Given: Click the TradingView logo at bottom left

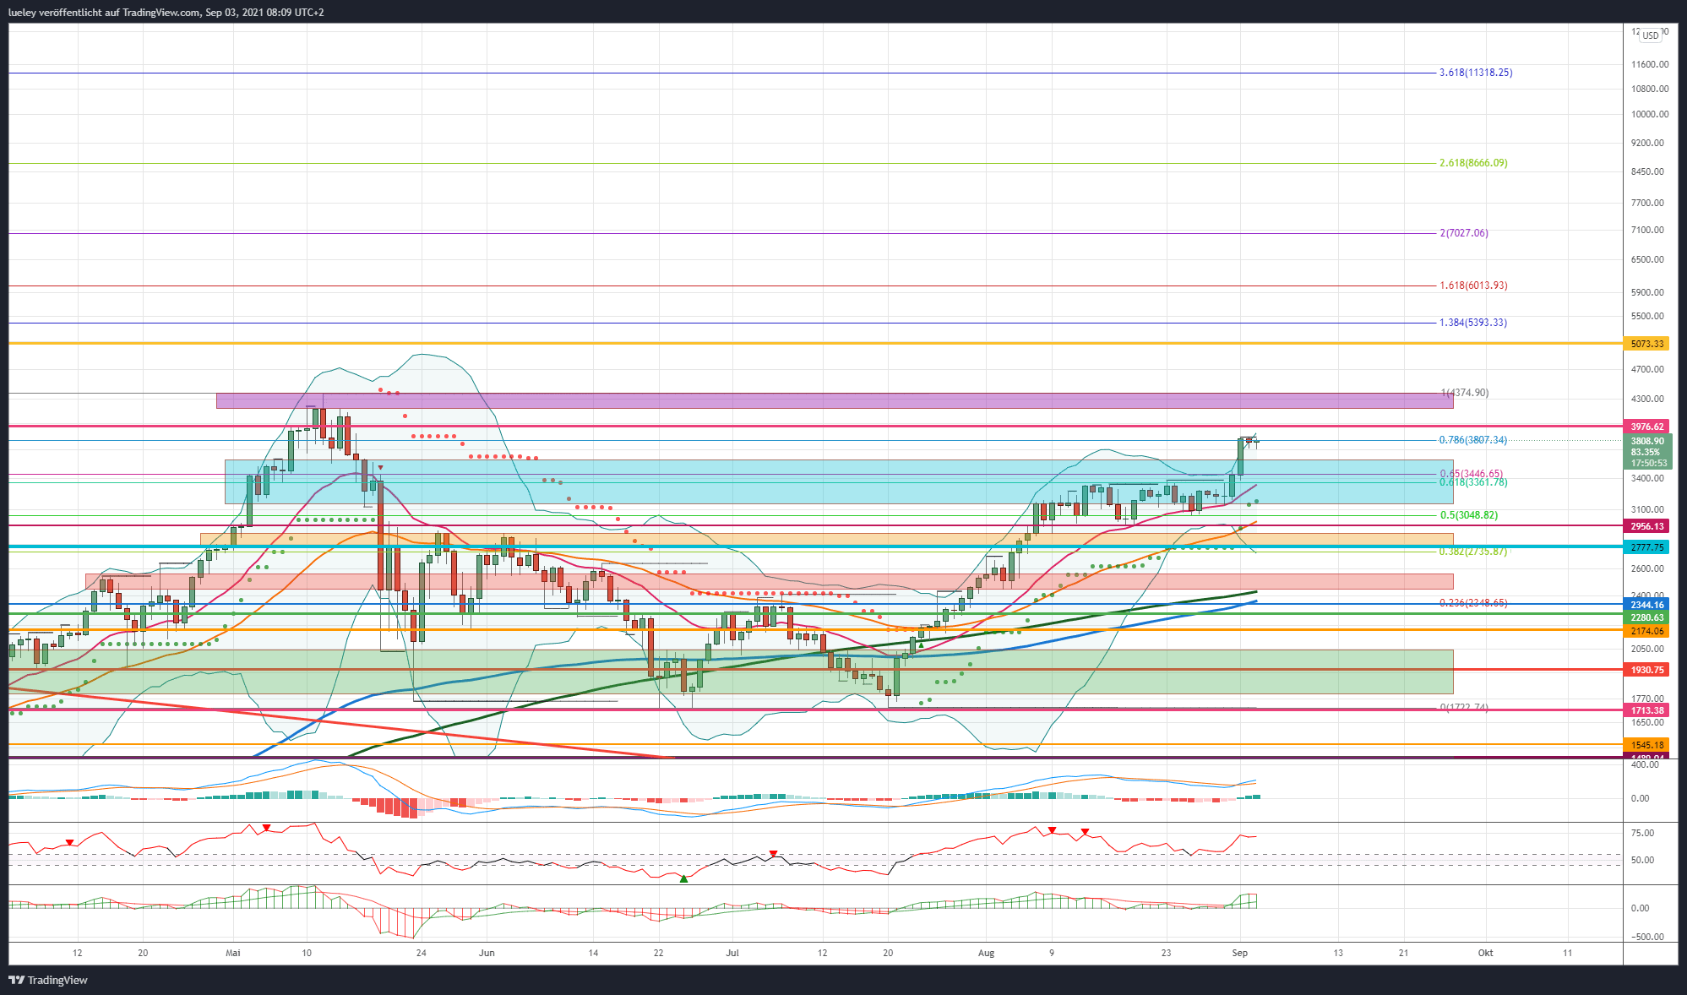Looking at the screenshot, I should coord(48,980).
